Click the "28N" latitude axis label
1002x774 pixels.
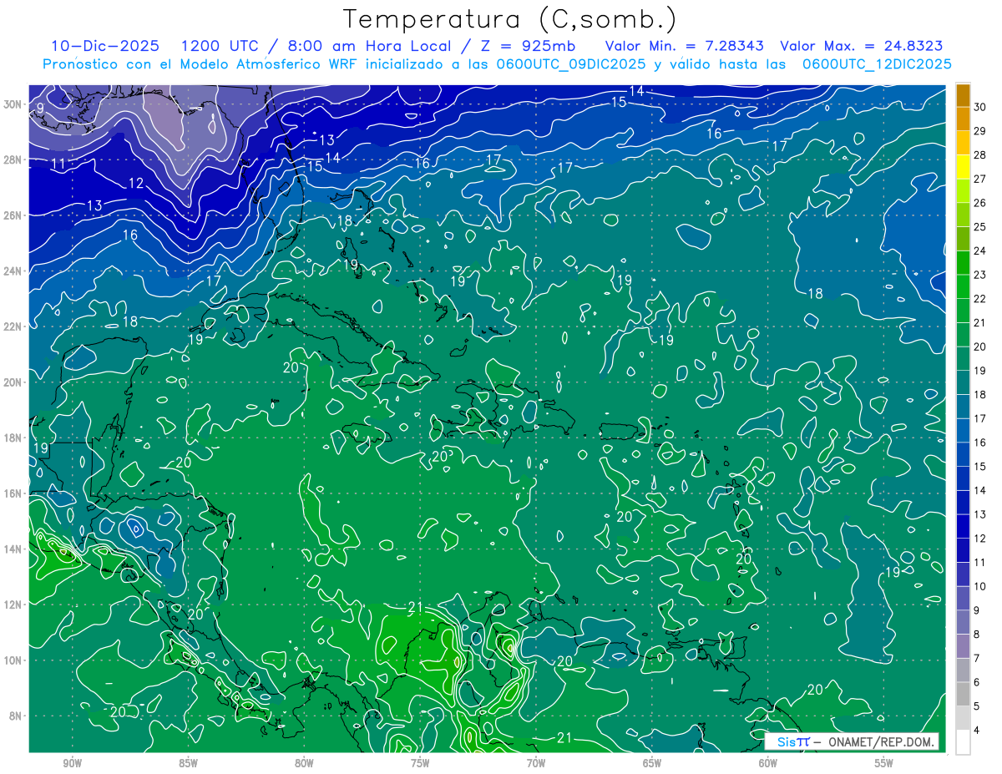(14, 159)
